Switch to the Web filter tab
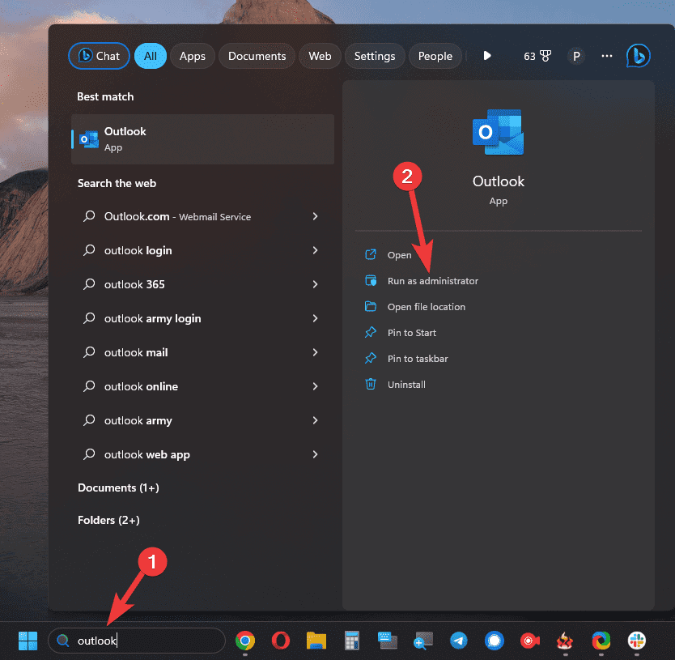The width and height of the screenshot is (675, 660). tap(320, 56)
